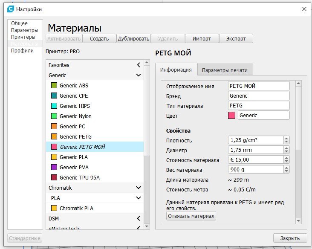
Task: Click the Cura logo icon in title bar
Action: [11, 9]
